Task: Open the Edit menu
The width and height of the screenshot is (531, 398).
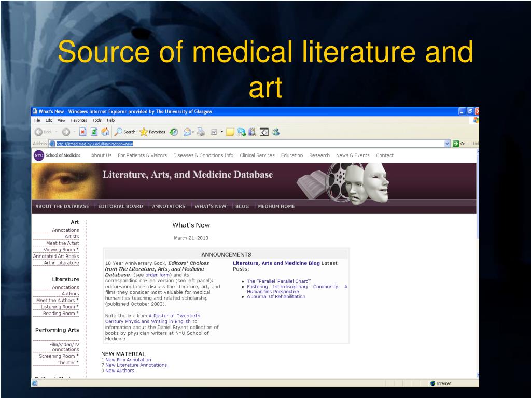Action: tap(49, 120)
